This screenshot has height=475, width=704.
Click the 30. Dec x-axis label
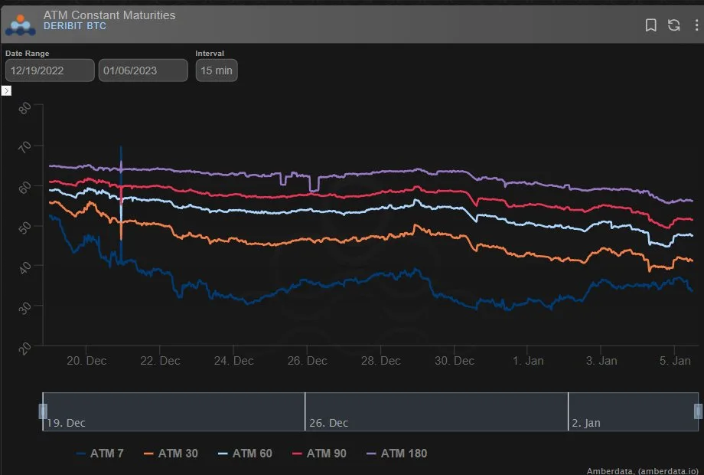click(x=455, y=360)
